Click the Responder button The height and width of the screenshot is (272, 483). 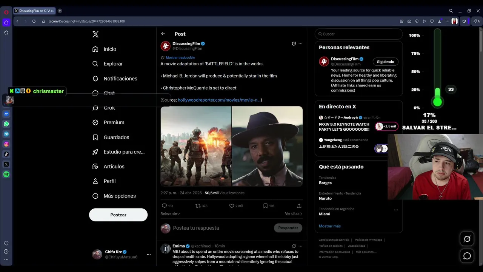click(x=288, y=228)
